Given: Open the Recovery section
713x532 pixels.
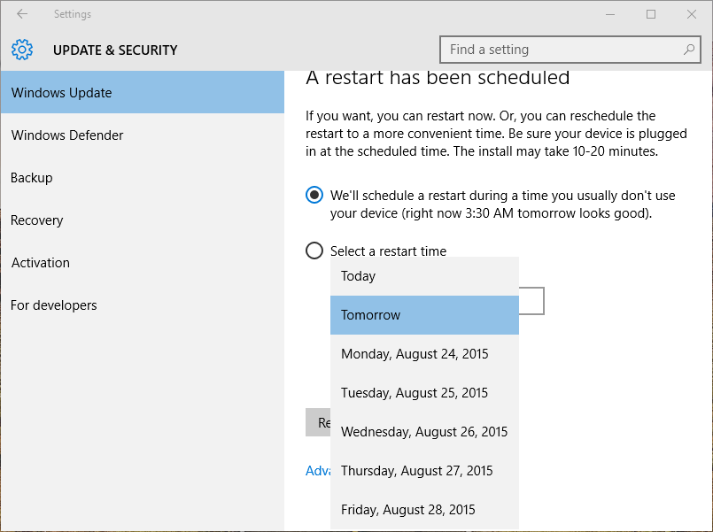Looking at the screenshot, I should [143, 220].
